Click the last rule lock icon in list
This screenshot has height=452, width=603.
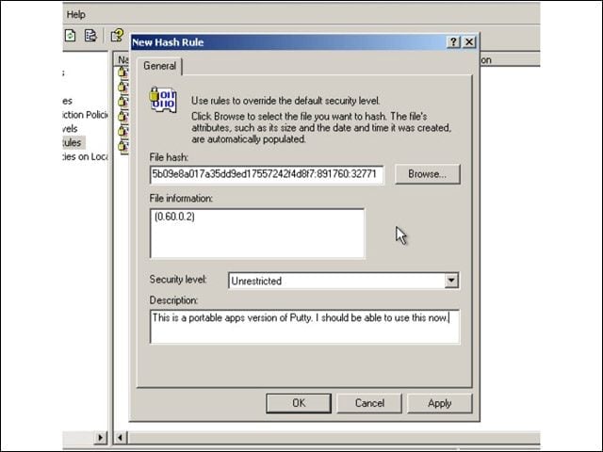[x=122, y=147]
